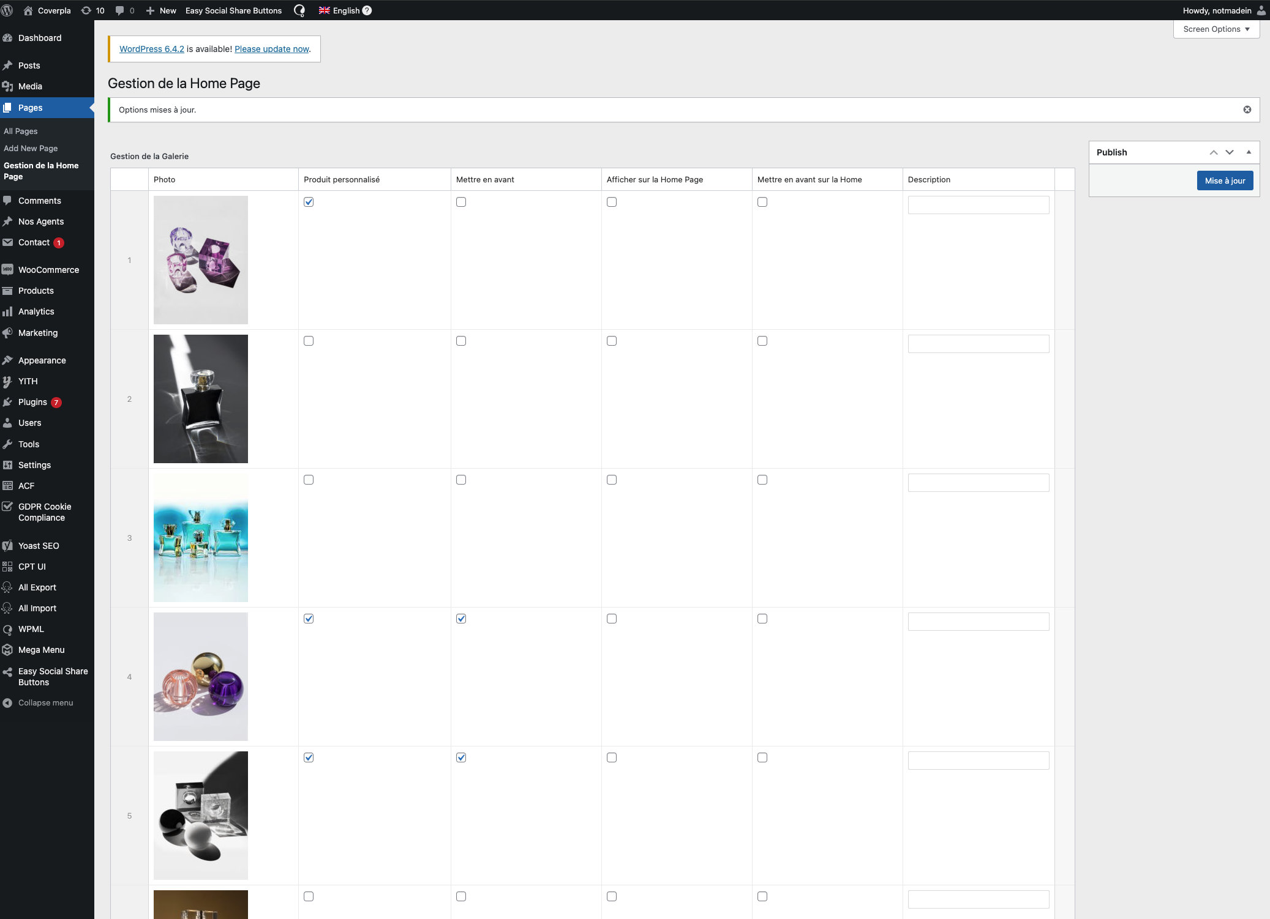Check Produit personnalisé for row 2
1270x919 pixels.
tap(309, 341)
